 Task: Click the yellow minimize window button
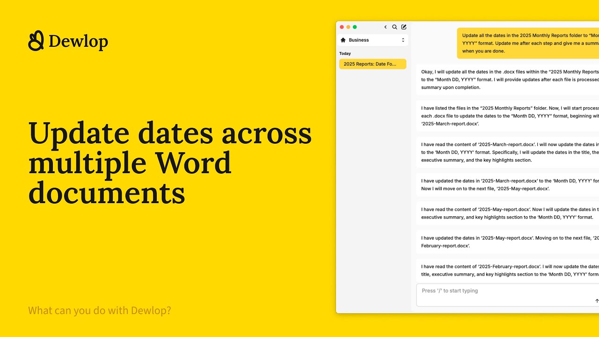348,27
